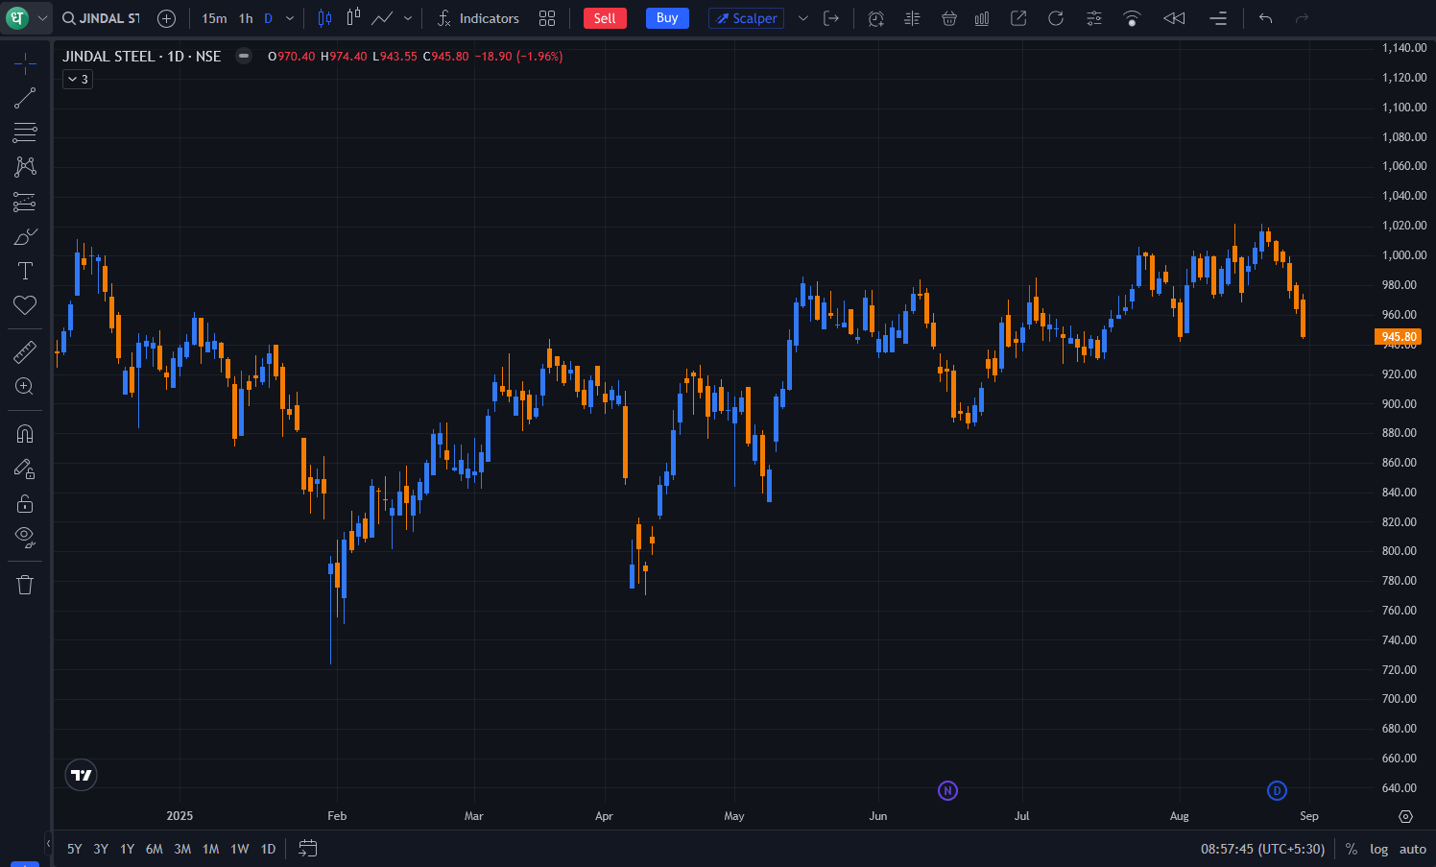Open the right-aligned lines menu icon
Viewport: 1436px width, 867px height.
point(1218,18)
